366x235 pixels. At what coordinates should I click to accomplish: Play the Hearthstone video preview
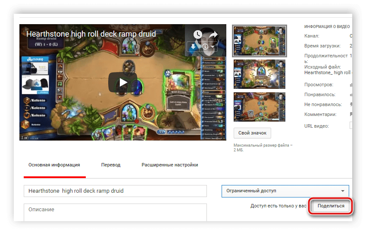point(122,82)
